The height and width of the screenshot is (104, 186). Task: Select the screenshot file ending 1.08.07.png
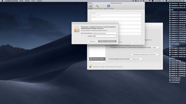177,14
